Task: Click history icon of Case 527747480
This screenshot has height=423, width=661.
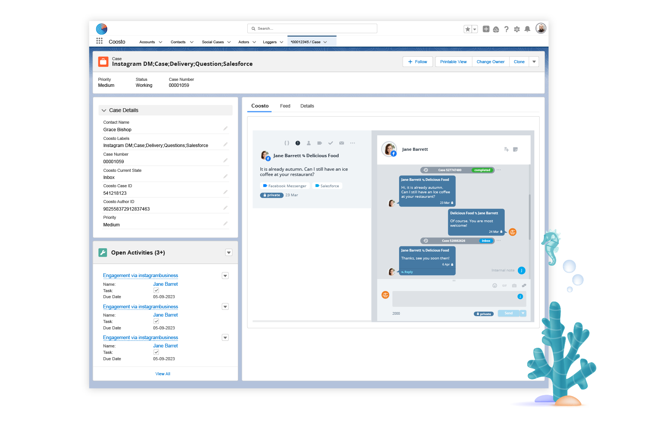Action: (x=426, y=170)
